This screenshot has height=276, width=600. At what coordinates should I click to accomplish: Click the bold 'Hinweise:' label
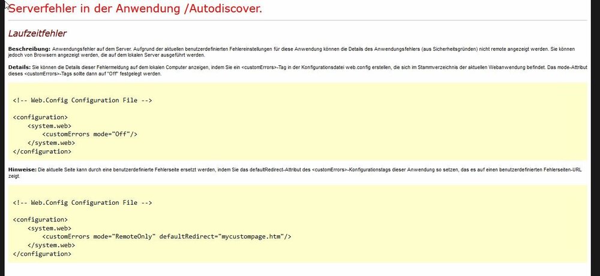click(22, 170)
